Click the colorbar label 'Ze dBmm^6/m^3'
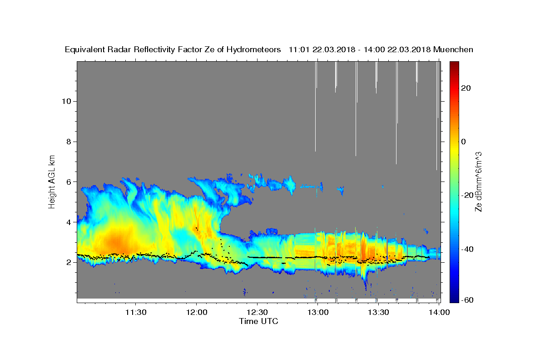 tap(478, 181)
